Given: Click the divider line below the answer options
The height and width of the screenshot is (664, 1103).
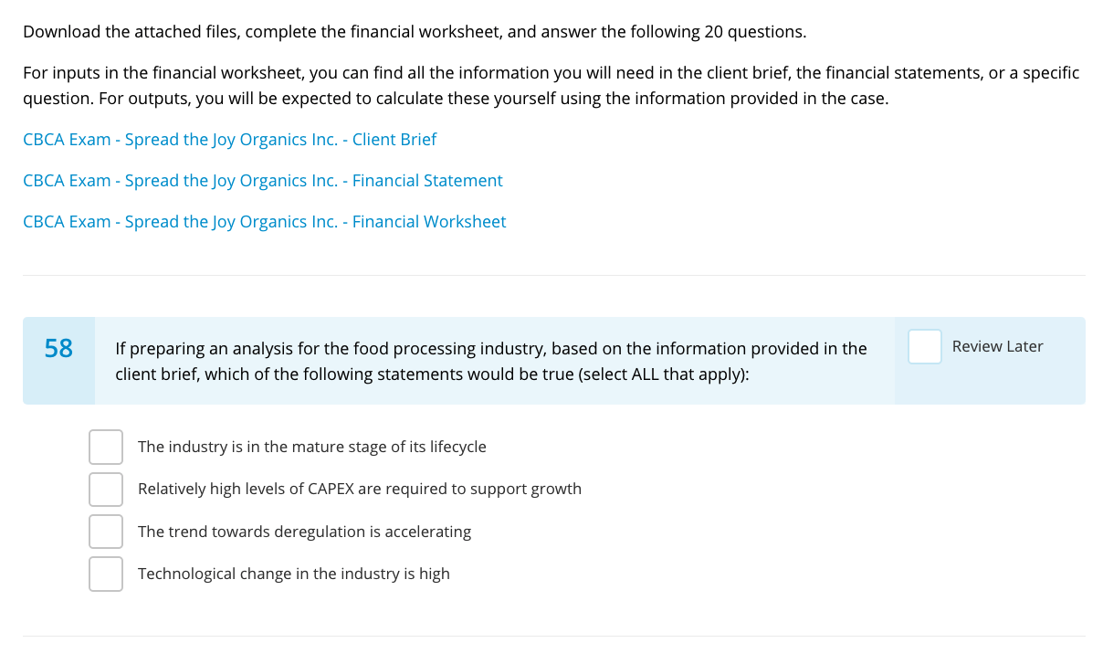Looking at the screenshot, I should [553, 636].
